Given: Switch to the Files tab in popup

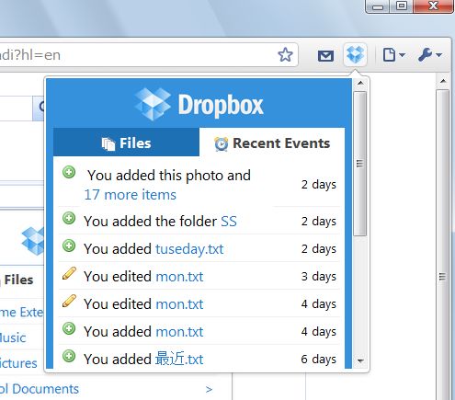Looking at the screenshot, I should 126,143.
